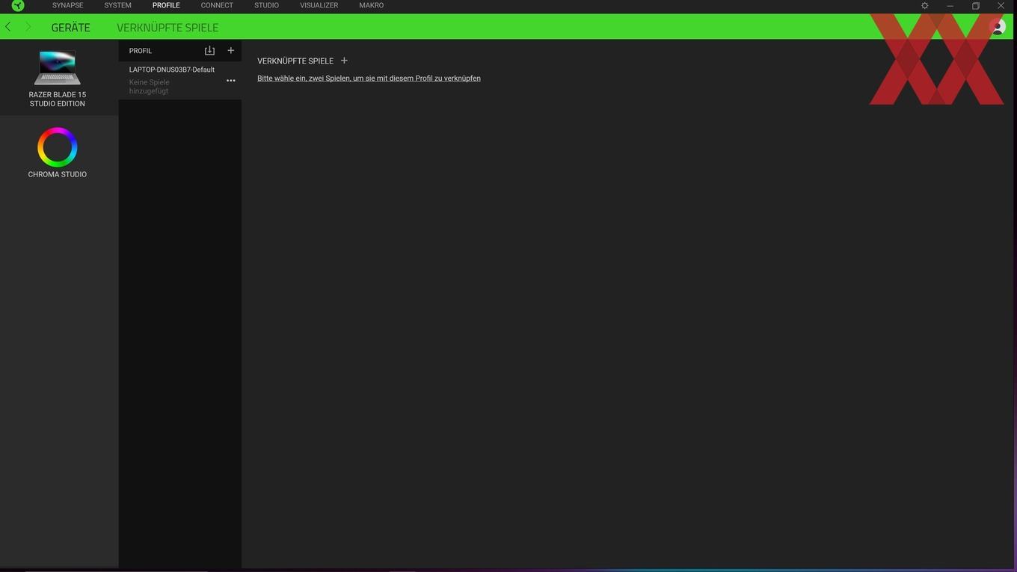Select the Razer Blade 15 Studio Edition device
This screenshot has height=572, width=1017.
[x=58, y=78]
